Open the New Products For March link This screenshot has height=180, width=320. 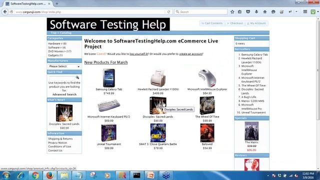pos(106,62)
